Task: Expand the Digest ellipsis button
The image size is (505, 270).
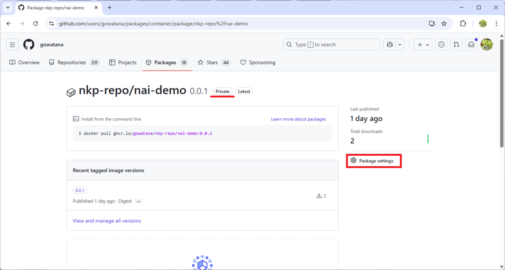Action: pyautogui.click(x=138, y=202)
